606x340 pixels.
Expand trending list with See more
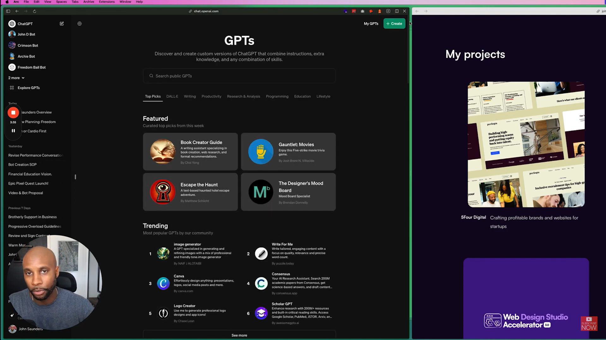(x=239, y=335)
